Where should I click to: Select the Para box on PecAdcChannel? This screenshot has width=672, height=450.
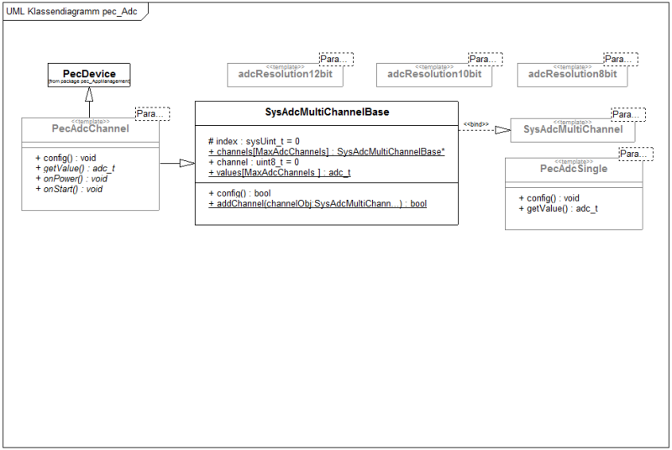(153, 114)
